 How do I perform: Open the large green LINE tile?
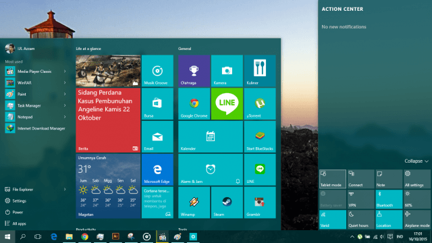click(227, 103)
